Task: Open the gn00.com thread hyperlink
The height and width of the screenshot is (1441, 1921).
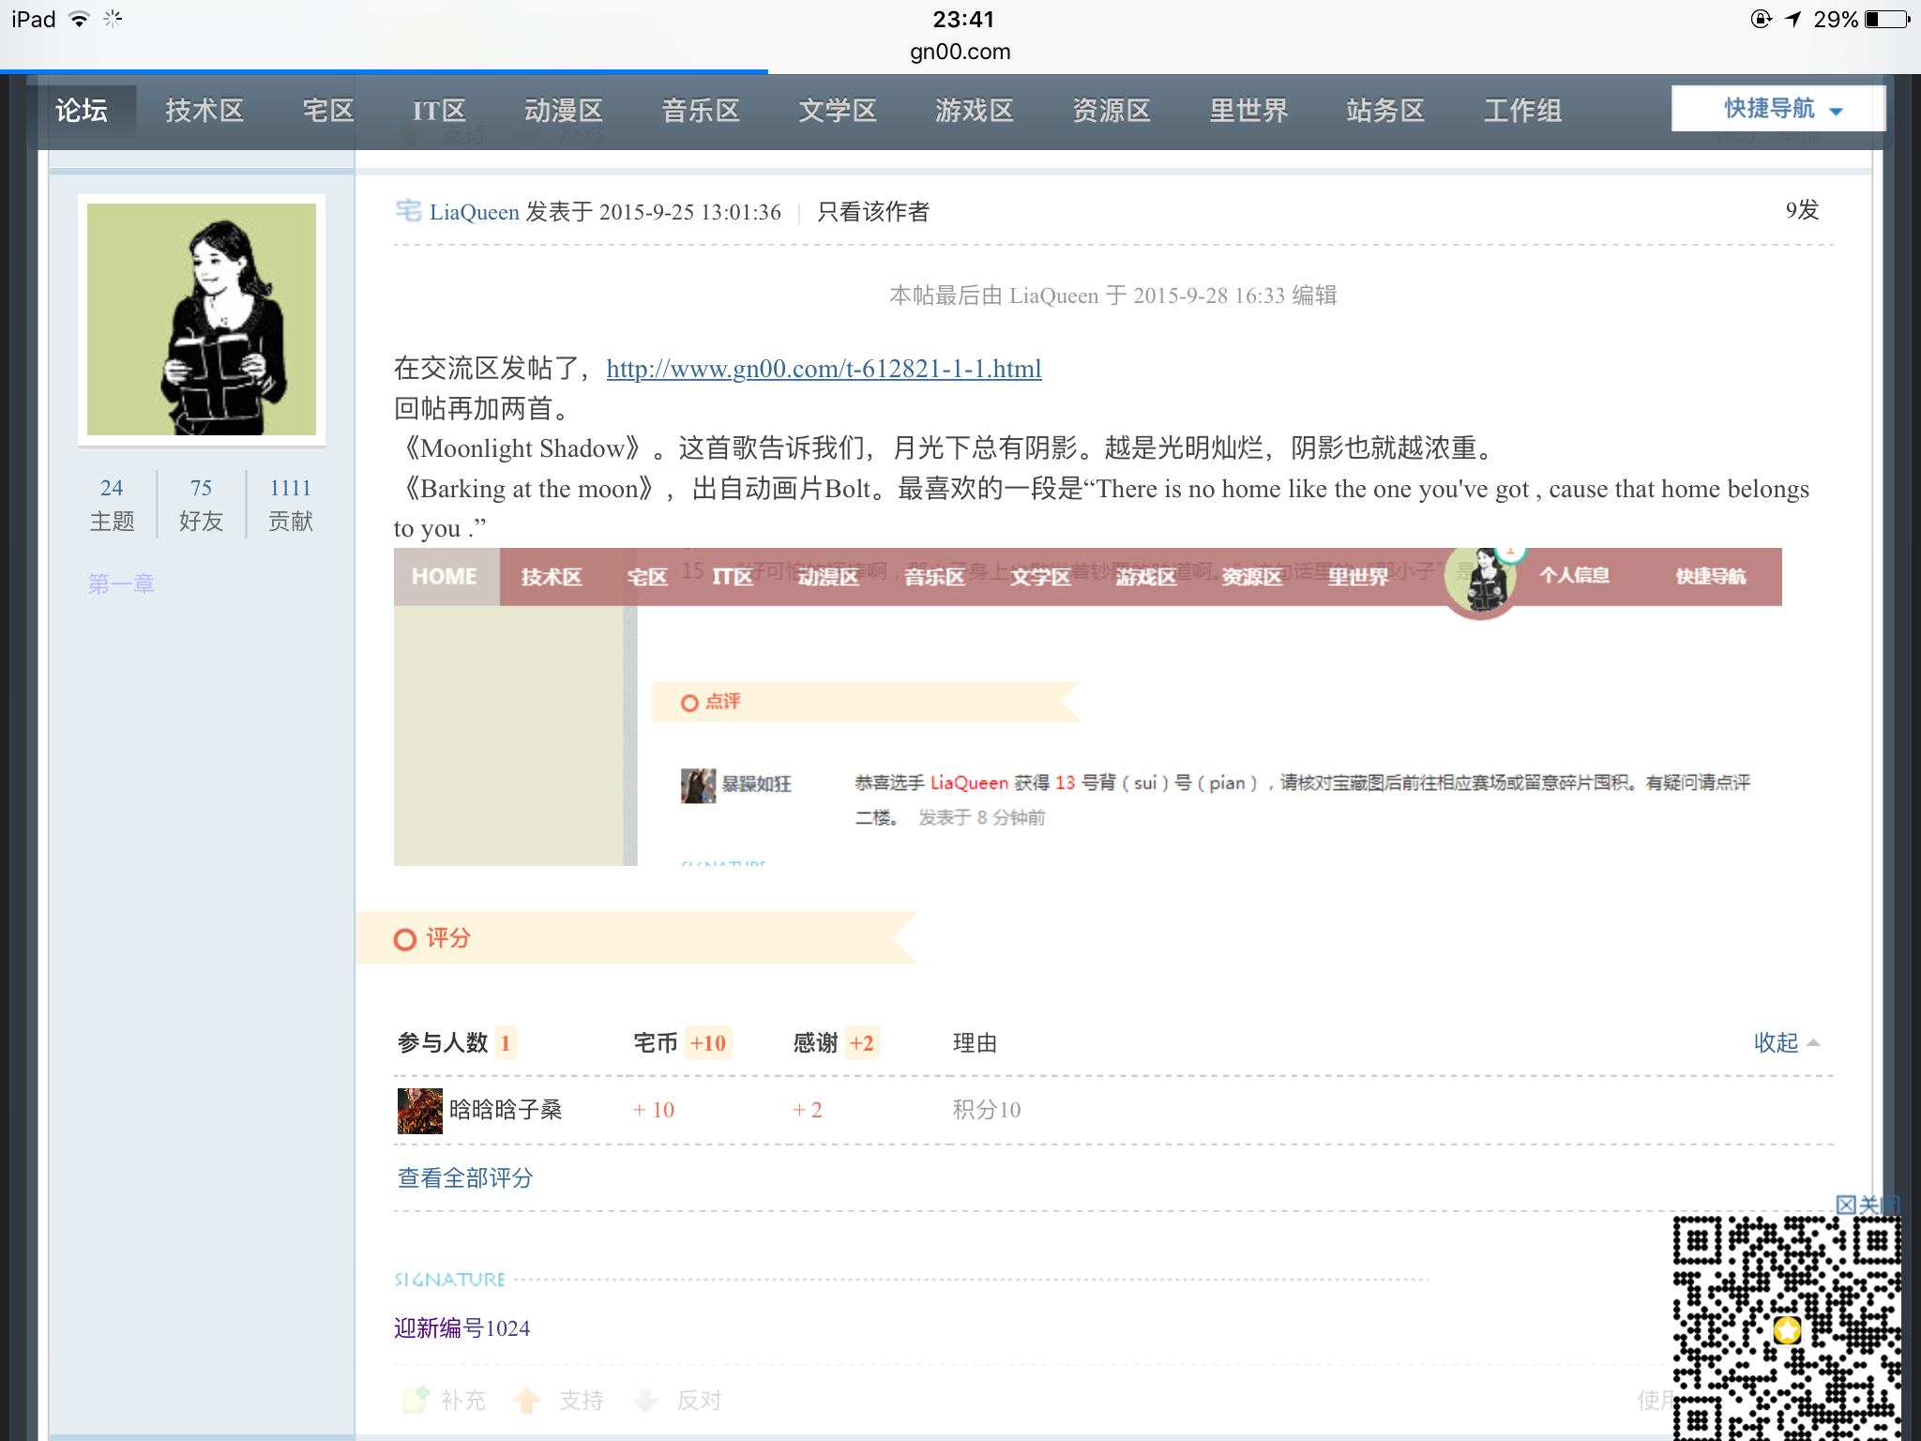Action: 824,369
